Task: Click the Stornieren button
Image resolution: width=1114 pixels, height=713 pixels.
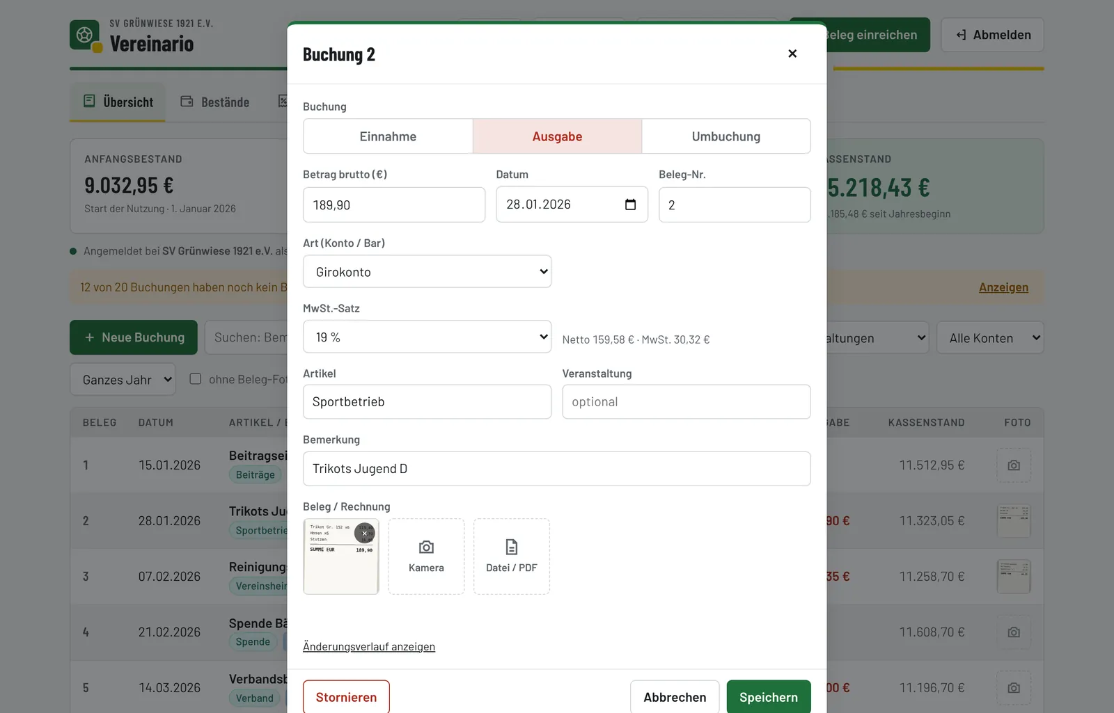Action: coord(346,697)
